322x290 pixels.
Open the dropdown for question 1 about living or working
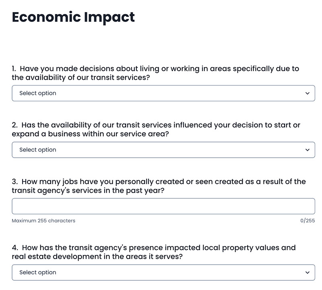point(163,93)
